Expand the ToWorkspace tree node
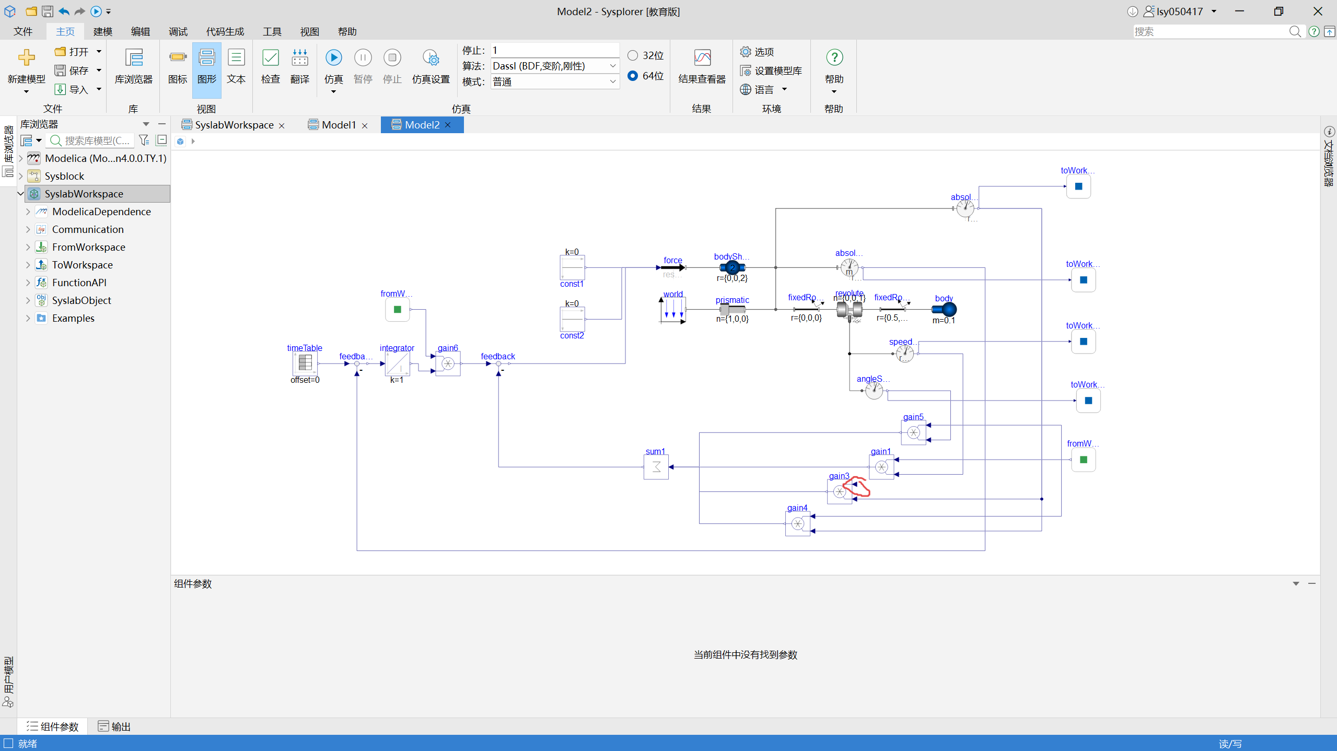 pos(28,265)
